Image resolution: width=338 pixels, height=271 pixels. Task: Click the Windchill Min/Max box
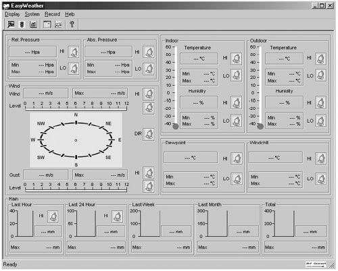tap(275, 180)
